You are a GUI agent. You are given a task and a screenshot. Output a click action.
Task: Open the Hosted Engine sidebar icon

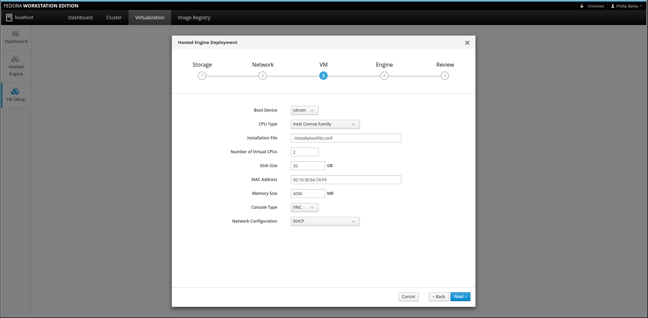click(x=16, y=59)
